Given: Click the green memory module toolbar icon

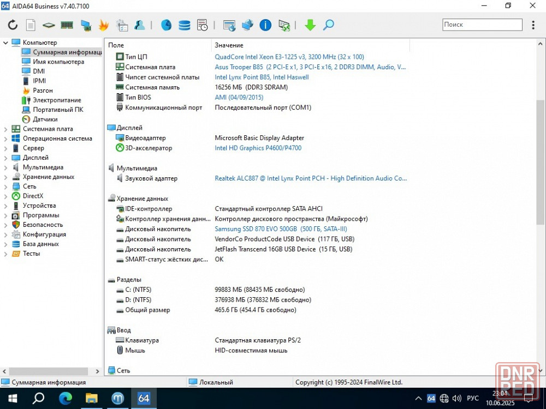Looking at the screenshot, I should (67, 25).
